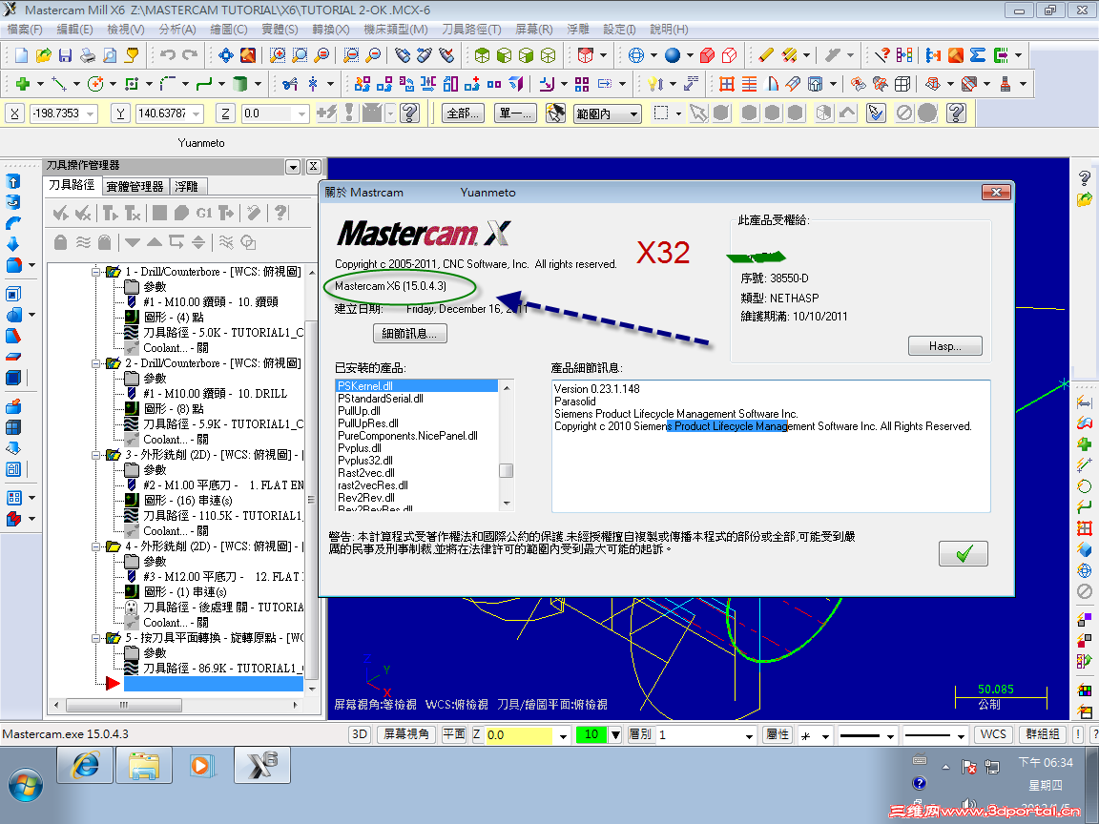
Task: Open the X coordinate dropdown
Action: coord(90,113)
